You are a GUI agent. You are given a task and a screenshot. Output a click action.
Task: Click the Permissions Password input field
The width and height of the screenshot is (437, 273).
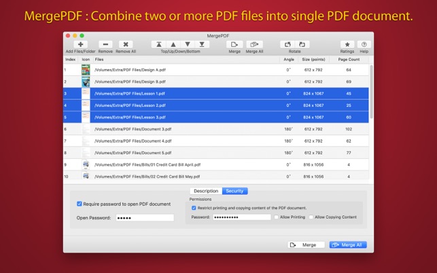tap(242, 217)
